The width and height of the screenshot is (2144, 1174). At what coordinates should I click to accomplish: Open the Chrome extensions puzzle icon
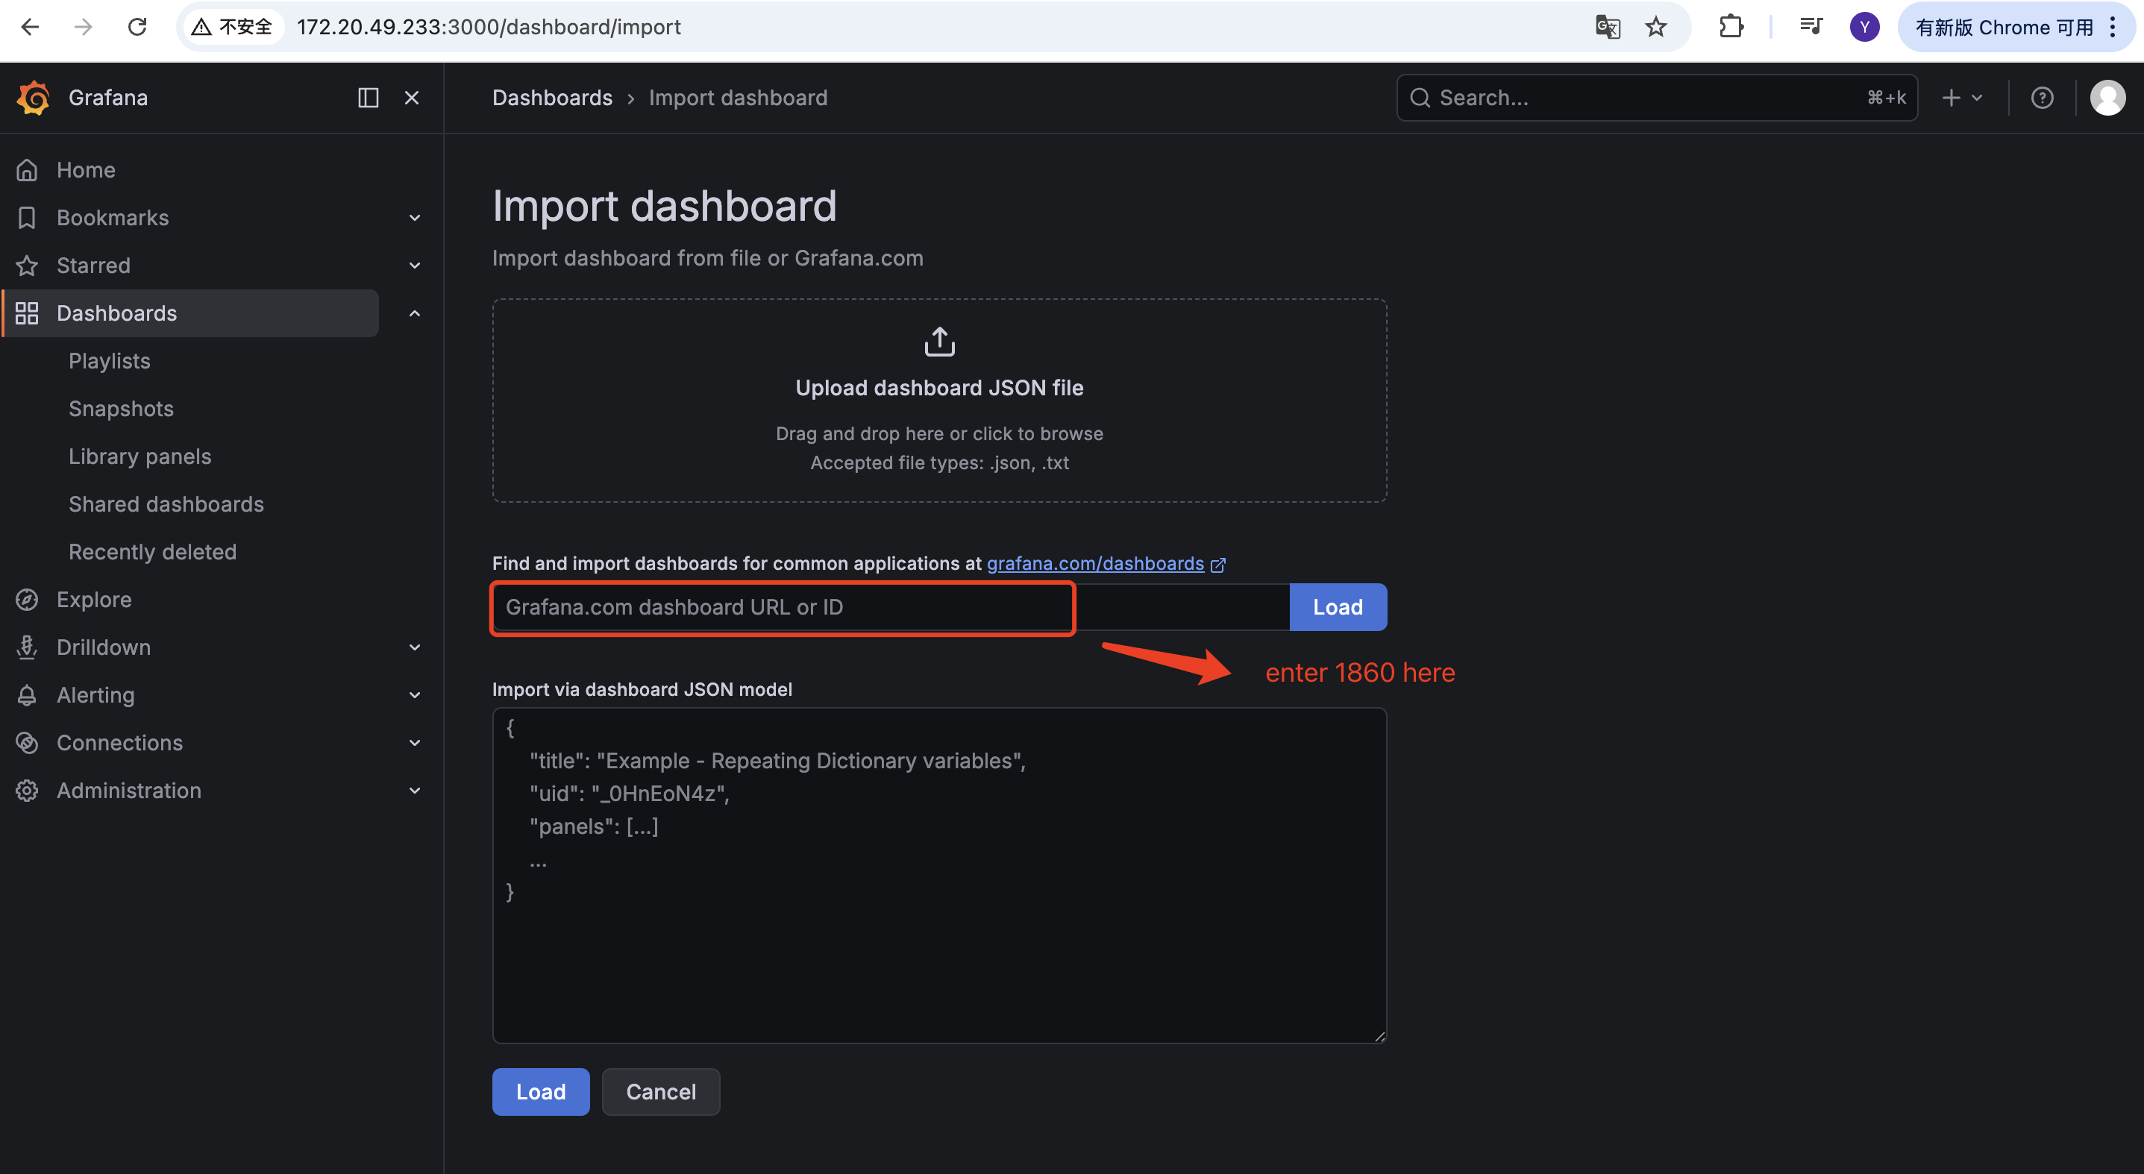pos(1731,27)
